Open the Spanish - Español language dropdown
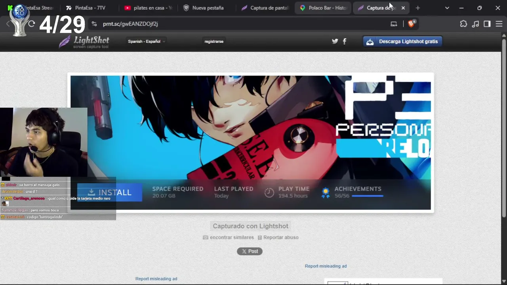Image resolution: width=507 pixels, height=285 pixels. pos(146,41)
